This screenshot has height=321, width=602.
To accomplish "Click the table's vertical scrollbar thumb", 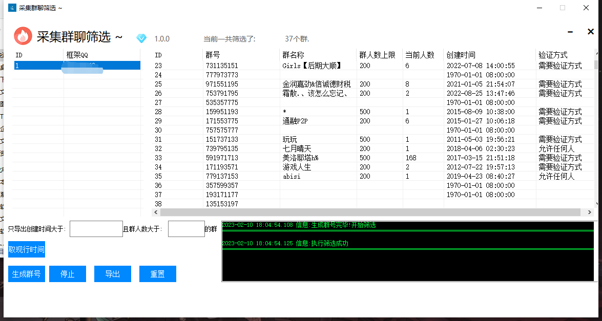I will point(596,65).
